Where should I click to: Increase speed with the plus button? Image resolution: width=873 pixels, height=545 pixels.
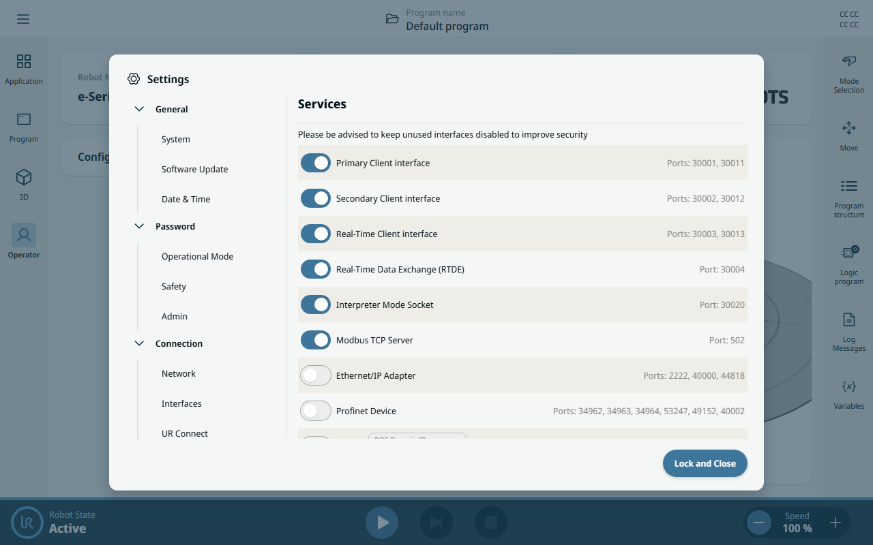pos(835,523)
